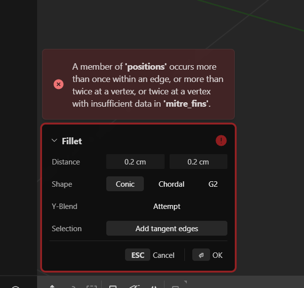Viewport: 304px width, 288px height.
Task: Dismiss the positions error message icon
Action: pyautogui.click(x=58, y=84)
